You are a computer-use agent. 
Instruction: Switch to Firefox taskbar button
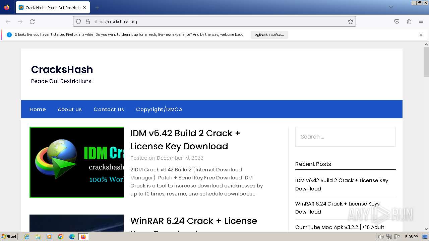83,237
